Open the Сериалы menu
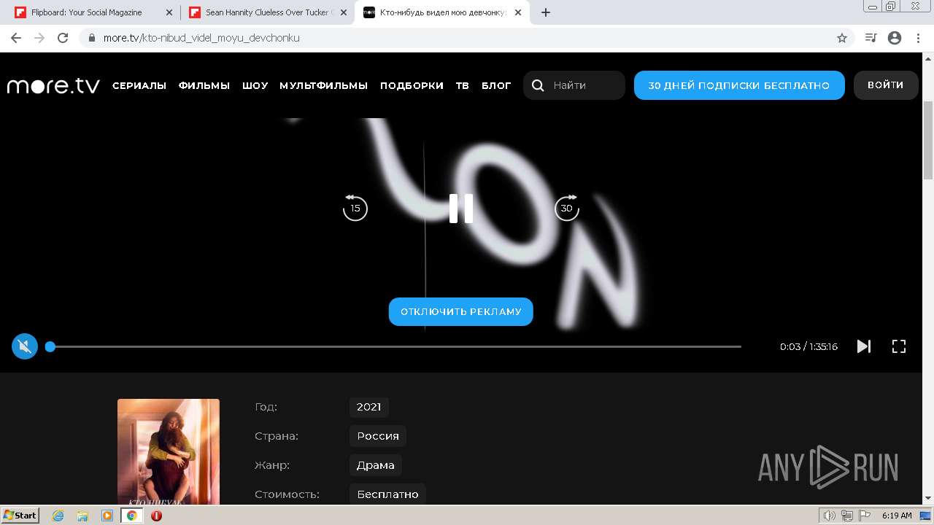The image size is (934, 525). (139, 85)
